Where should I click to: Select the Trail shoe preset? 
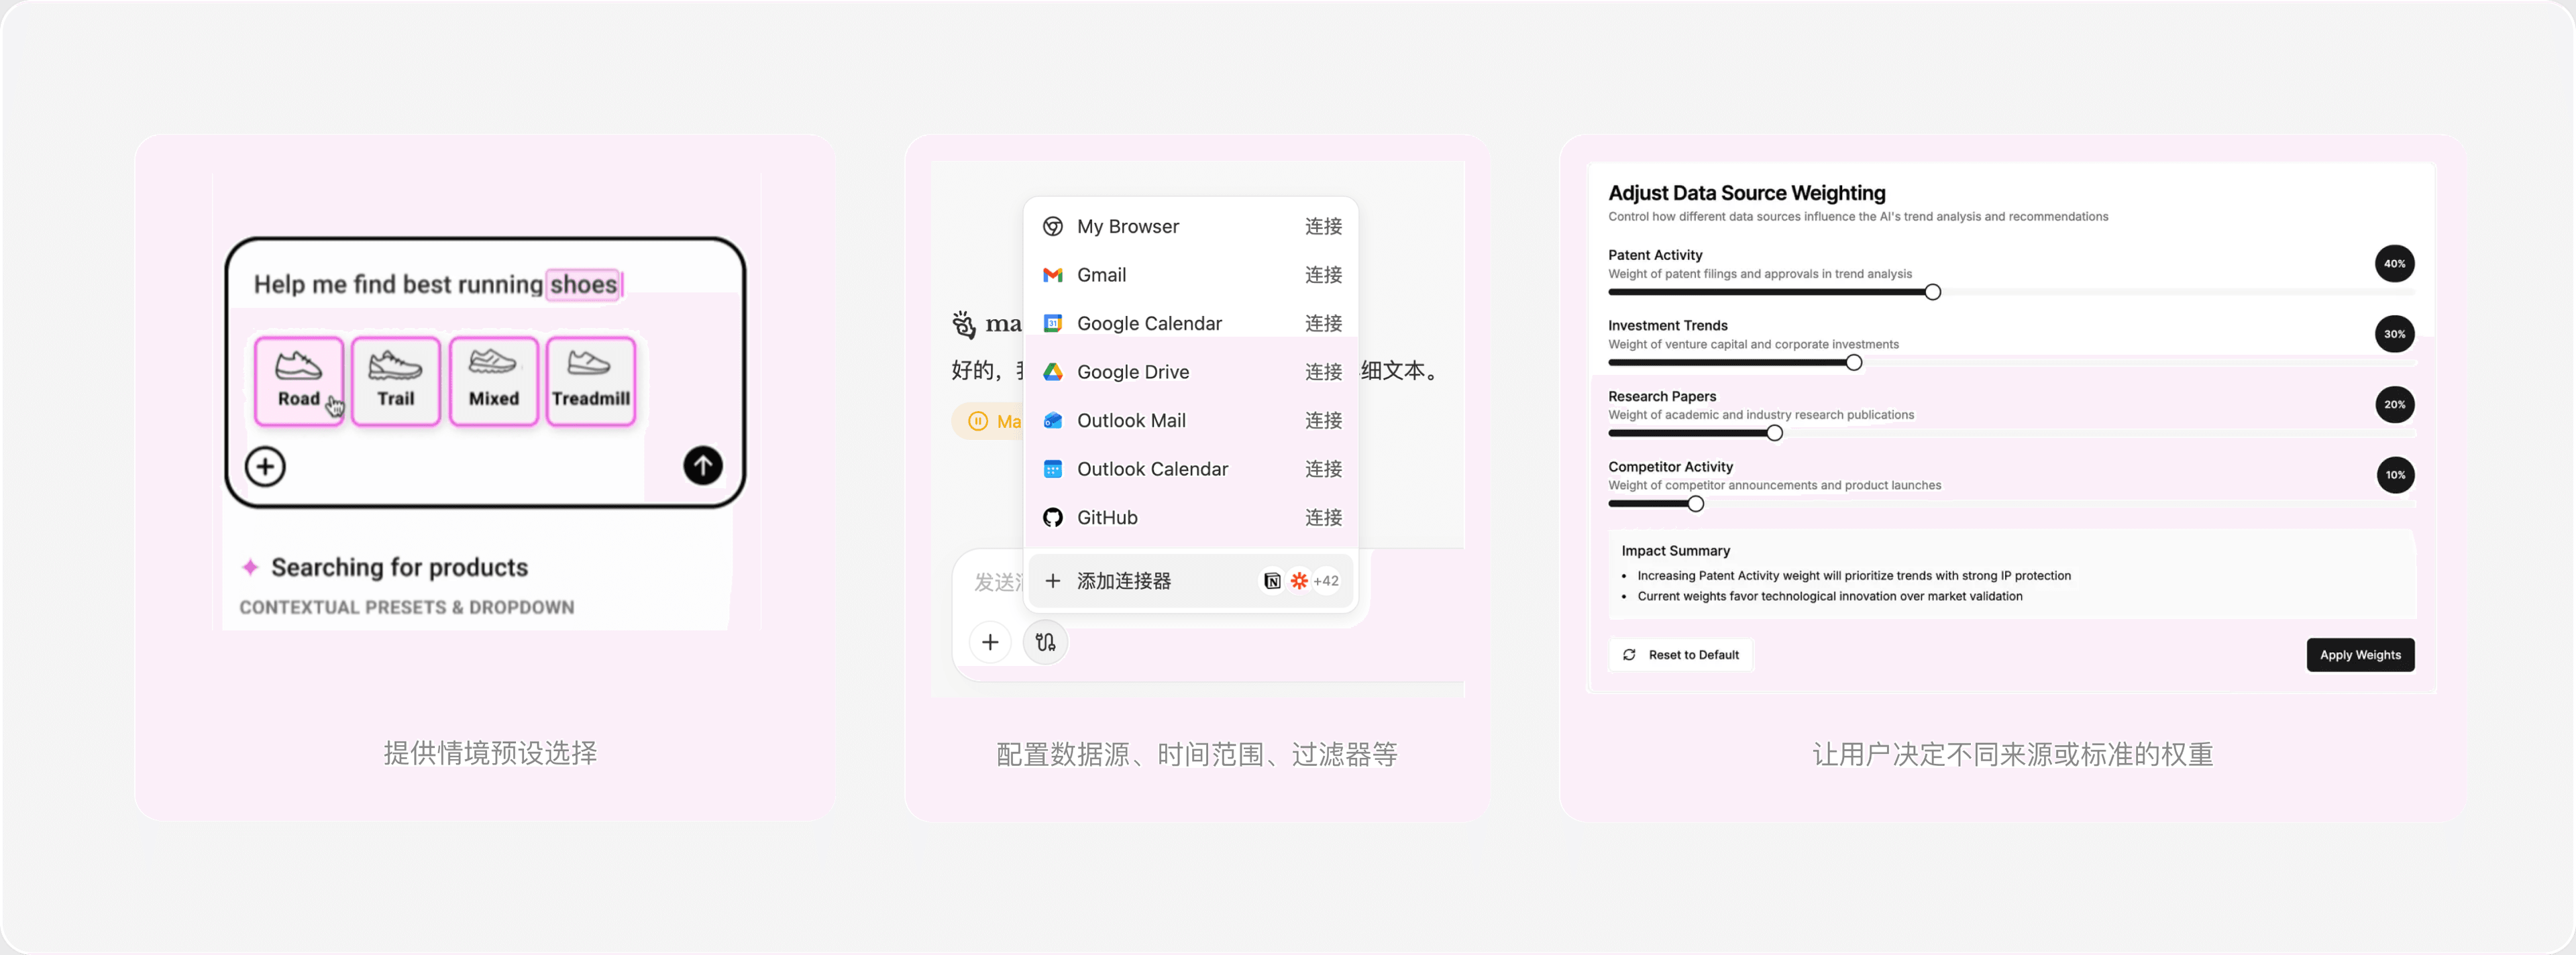(x=395, y=381)
